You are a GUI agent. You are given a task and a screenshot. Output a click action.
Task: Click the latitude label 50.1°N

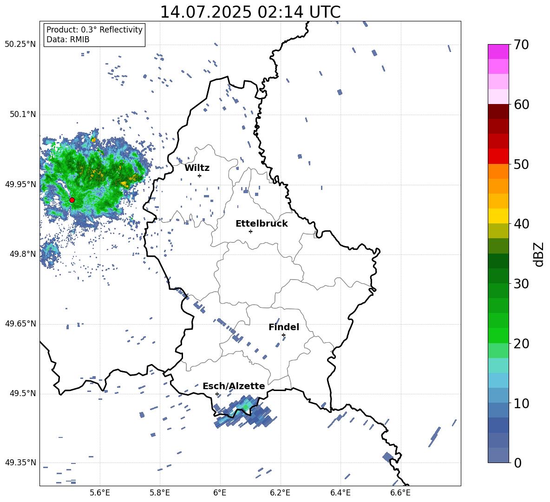pyautogui.click(x=23, y=114)
